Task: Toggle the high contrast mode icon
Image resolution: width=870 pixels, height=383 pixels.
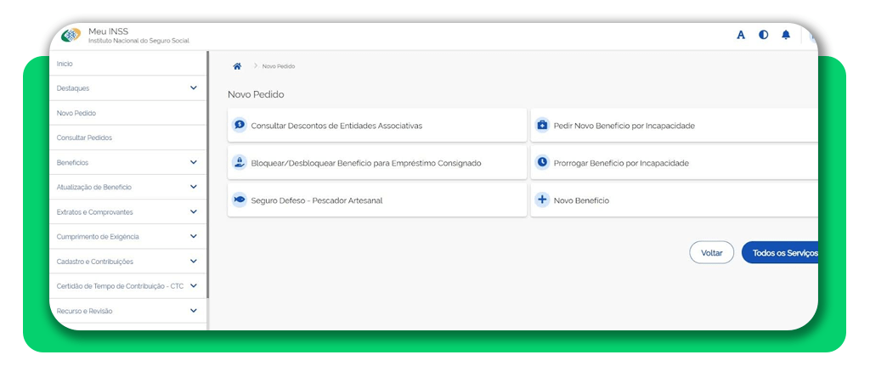Action: coord(763,35)
